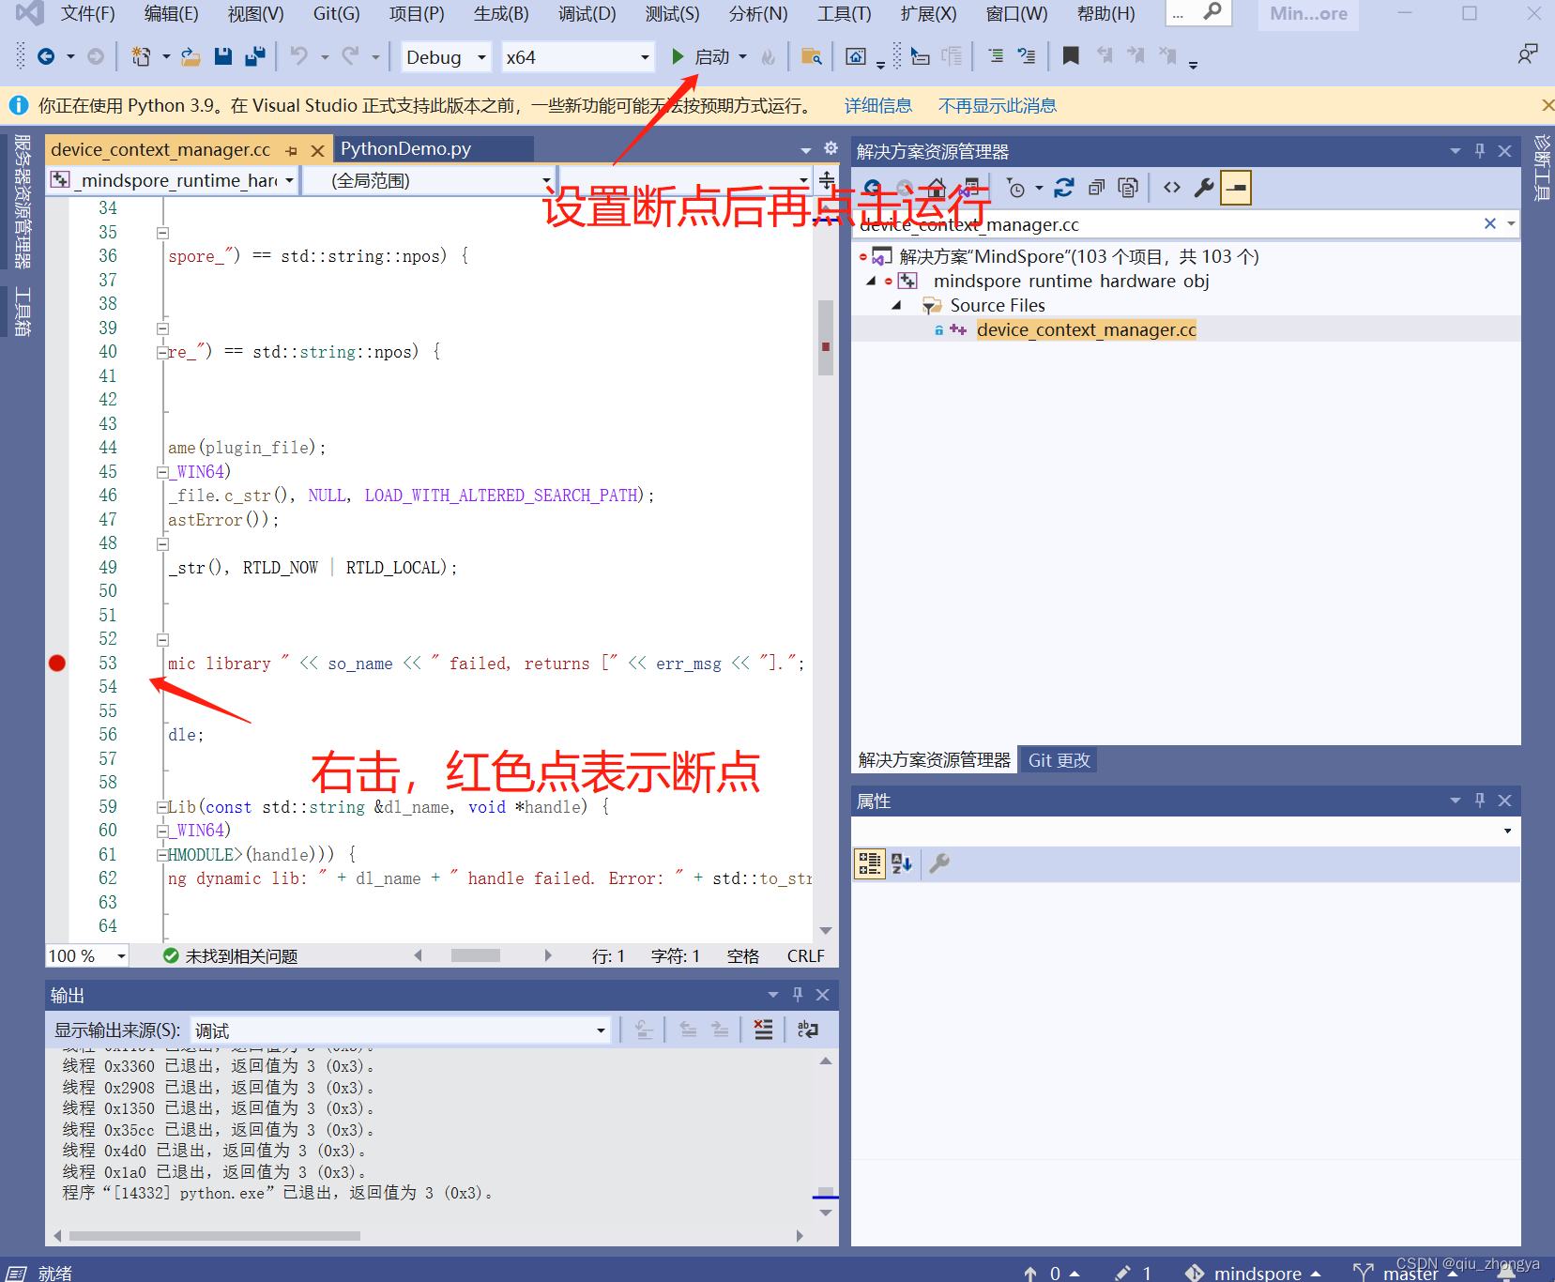Click the save all files icon
Image resolution: width=1555 pixels, height=1282 pixels.
pos(254,57)
